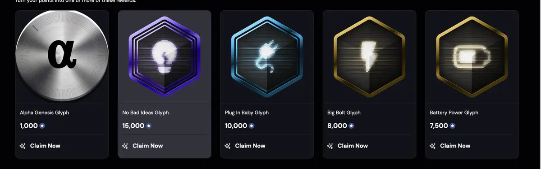
Task: Click sparkle icon on Plug In Baby card
Action: coord(228,146)
